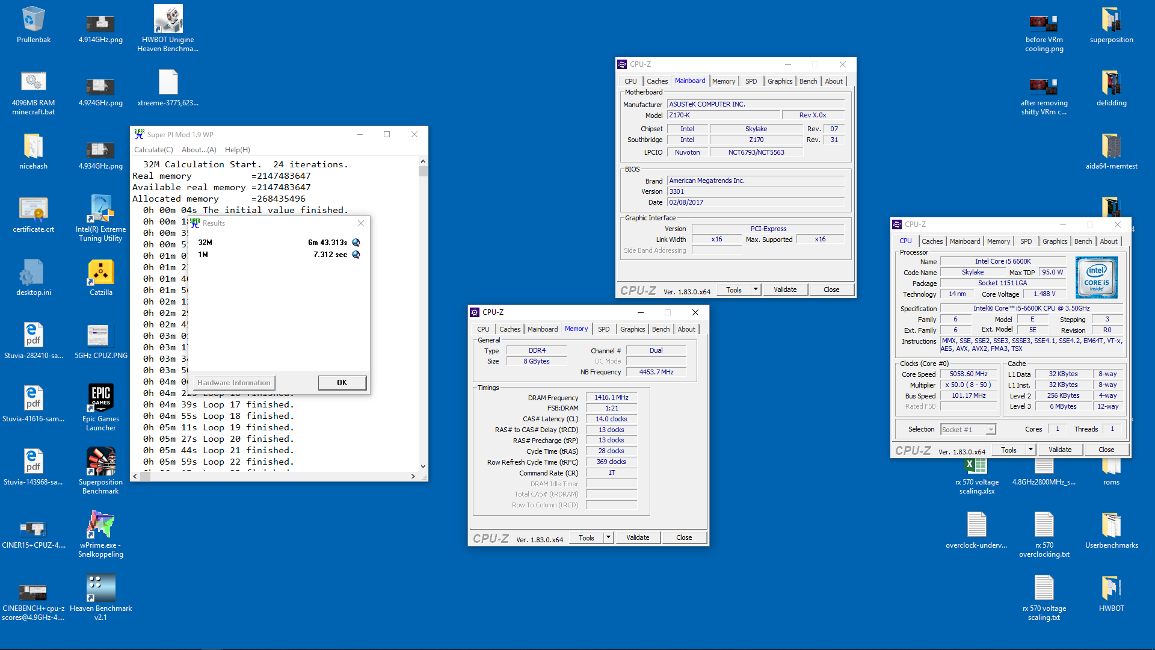
Task: Launch Heaven Benchmark v2.1 shortcut
Action: click(x=100, y=587)
